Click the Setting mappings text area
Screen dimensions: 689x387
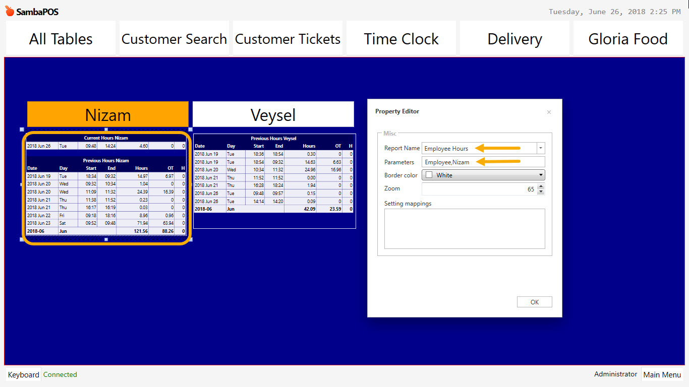coord(464,229)
